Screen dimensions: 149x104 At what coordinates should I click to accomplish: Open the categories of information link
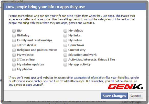[x=89, y=77]
